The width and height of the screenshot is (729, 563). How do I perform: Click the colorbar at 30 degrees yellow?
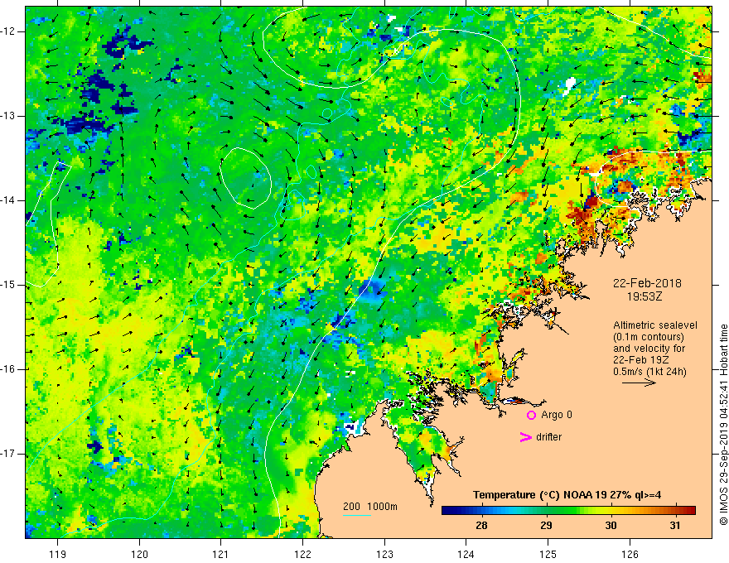tap(611, 511)
